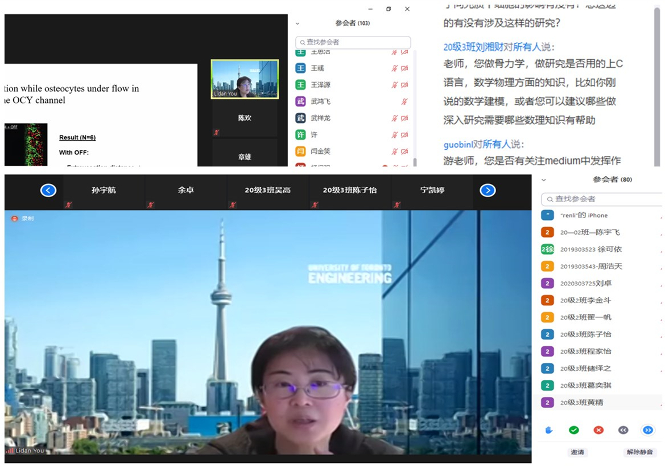Screen dimensions: 665x467
Task: Click search field in 参会者 (80) panel
Action: click(x=603, y=199)
